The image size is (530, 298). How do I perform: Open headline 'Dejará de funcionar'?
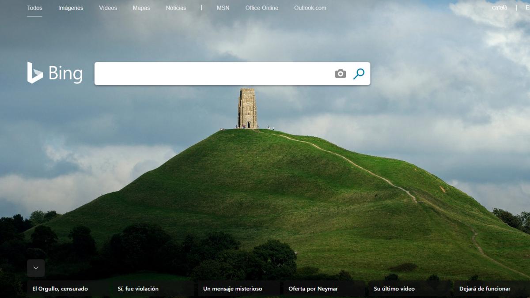(485, 289)
